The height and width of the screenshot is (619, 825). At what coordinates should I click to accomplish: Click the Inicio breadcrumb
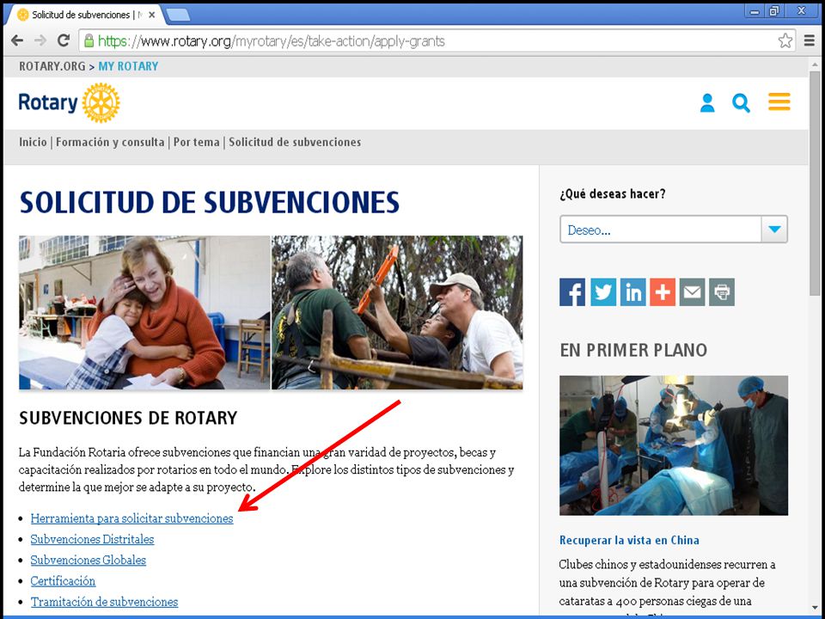[33, 142]
